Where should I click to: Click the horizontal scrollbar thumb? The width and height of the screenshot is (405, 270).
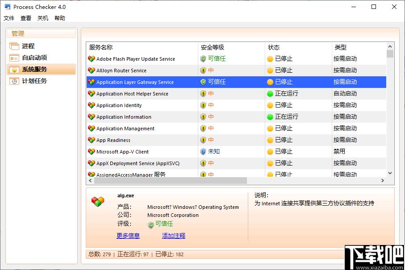click(171, 181)
